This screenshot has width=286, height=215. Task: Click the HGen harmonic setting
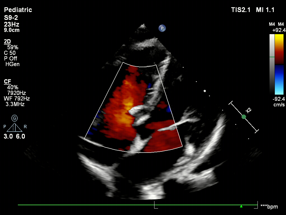12,64
